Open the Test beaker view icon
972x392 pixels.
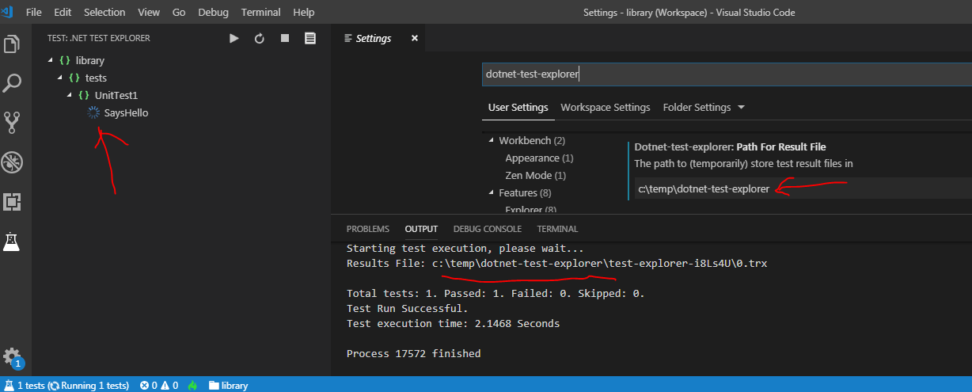tap(12, 242)
